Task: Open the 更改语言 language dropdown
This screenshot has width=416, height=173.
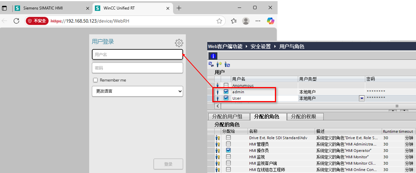Action: (x=137, y=91)
